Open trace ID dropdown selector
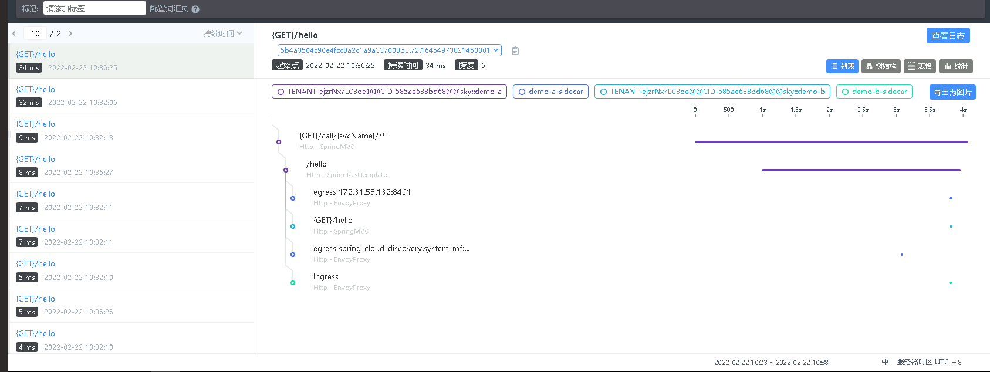This screenshot has width=990, height=372. coord(390,50)
